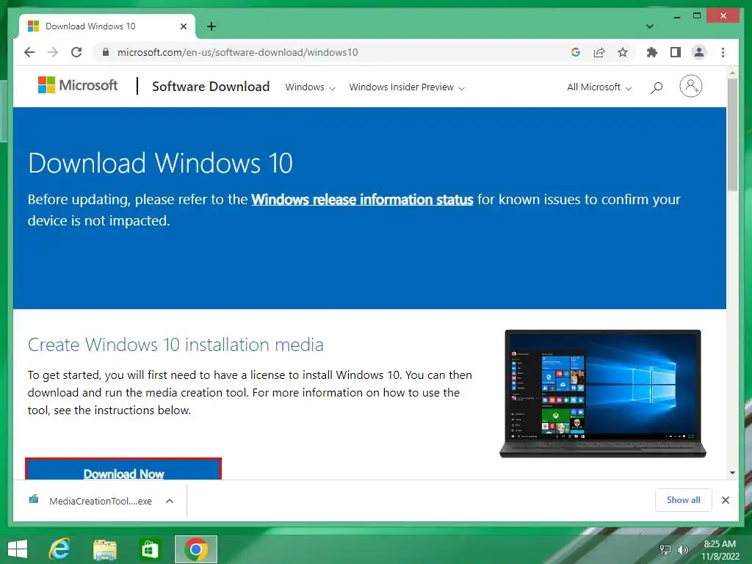Click the Microsoft logo
The width and height of the screenshot is (752, 564).
click(77, 85)
